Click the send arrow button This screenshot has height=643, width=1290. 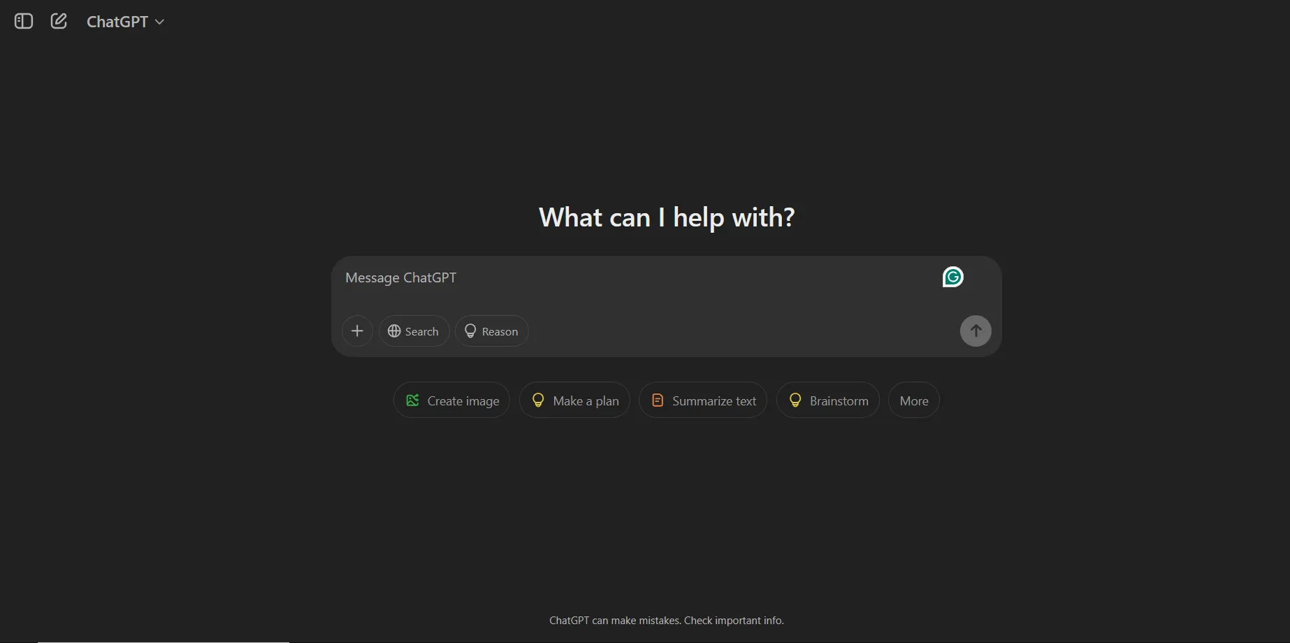(x=976, y=331)
